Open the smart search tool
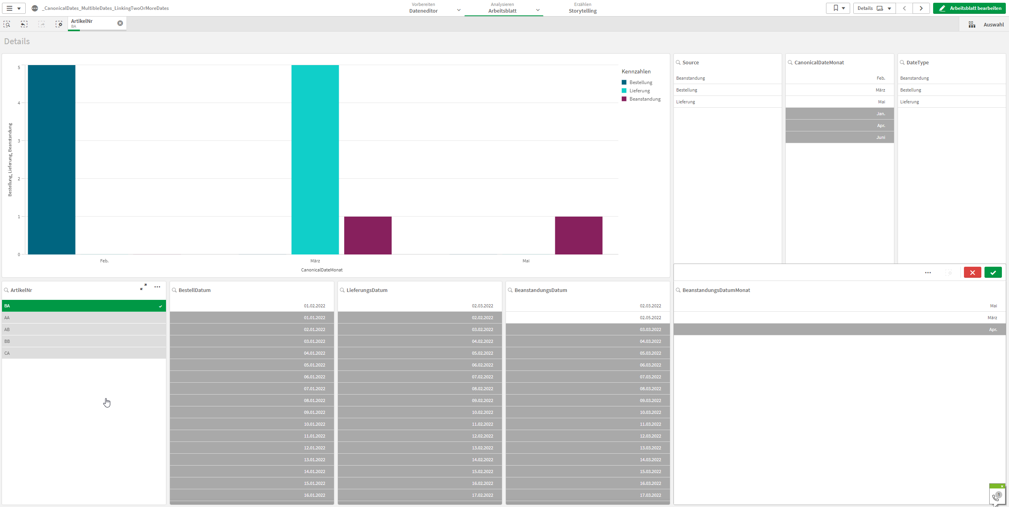 (7, 24)
